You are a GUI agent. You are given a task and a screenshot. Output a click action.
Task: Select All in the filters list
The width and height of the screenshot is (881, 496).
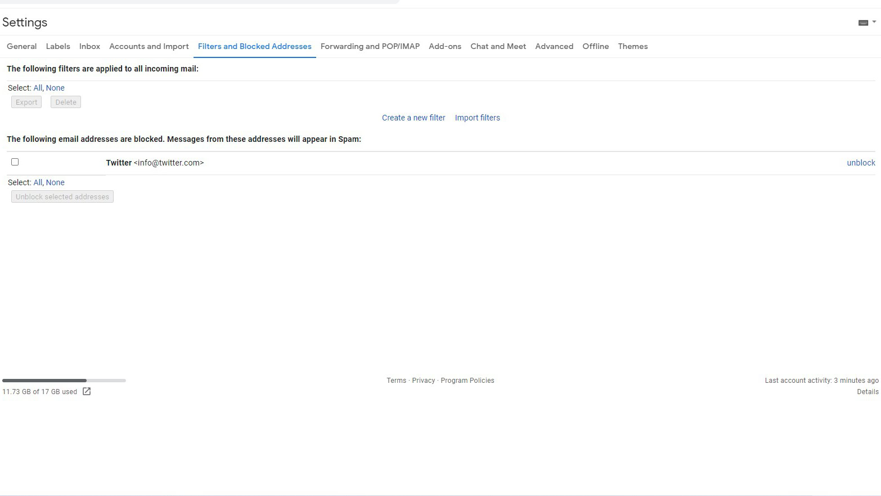coord(38,88)
